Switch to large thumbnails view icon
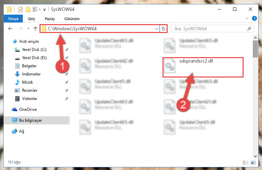The image size is (262, 170). (x=253, y=163)
